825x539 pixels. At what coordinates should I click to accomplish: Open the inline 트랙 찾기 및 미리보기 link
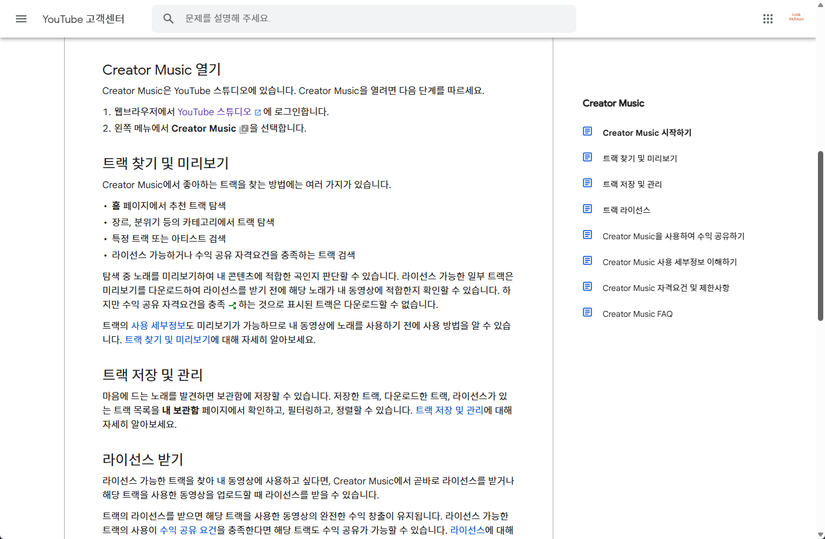168,340
